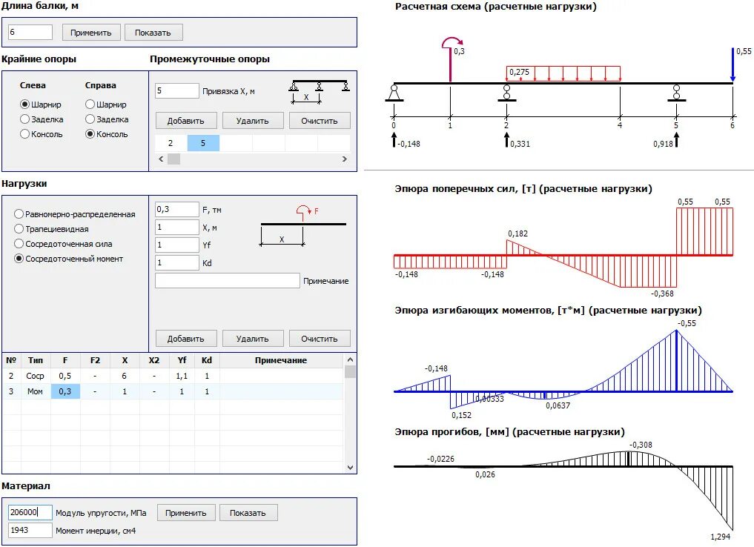Click the supports list horizontal scrollbar thumb
The width and height of the screenshot is (754, 547).
click(x=173, y=159)
